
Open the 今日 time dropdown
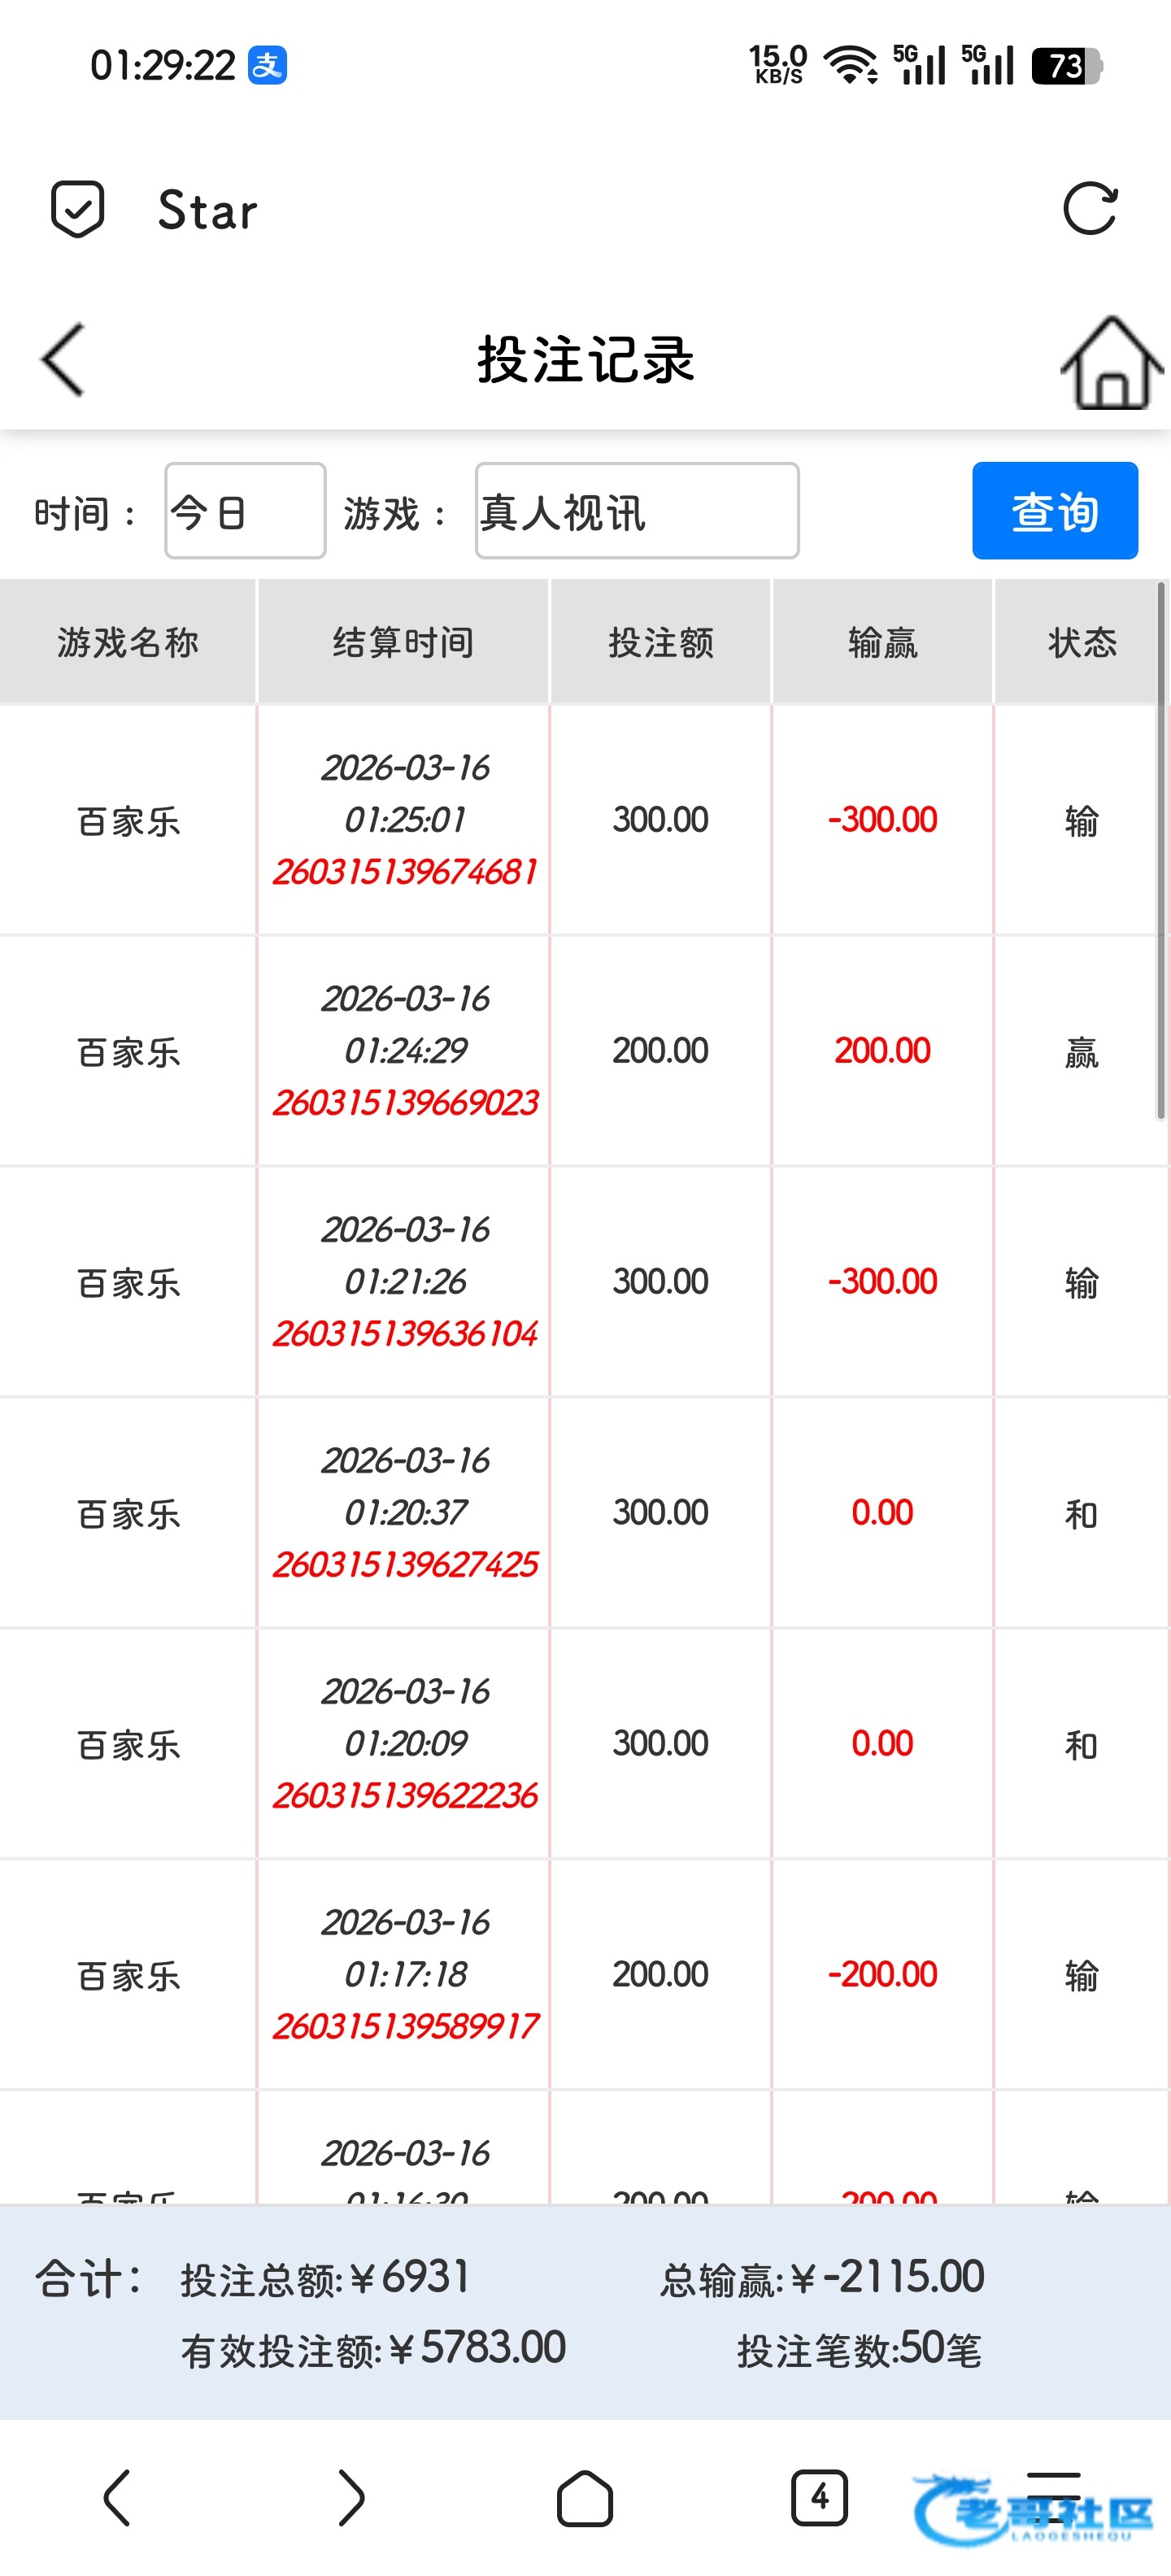click(245, 511)
